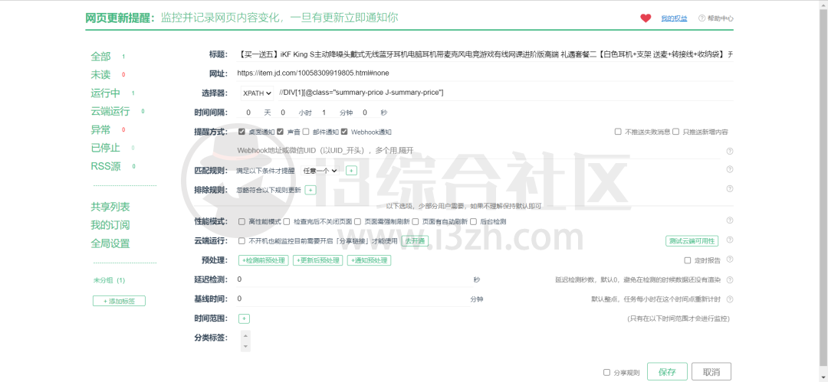Click up arrow in 分类标签 list
Image resolution: width=828 pixels, height=382 pixels.
tap(245, 335)
